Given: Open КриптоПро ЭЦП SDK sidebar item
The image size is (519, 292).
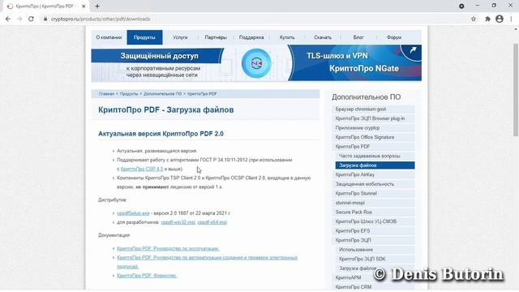Looking at the screenshot, I should click(x=375, y=259).
